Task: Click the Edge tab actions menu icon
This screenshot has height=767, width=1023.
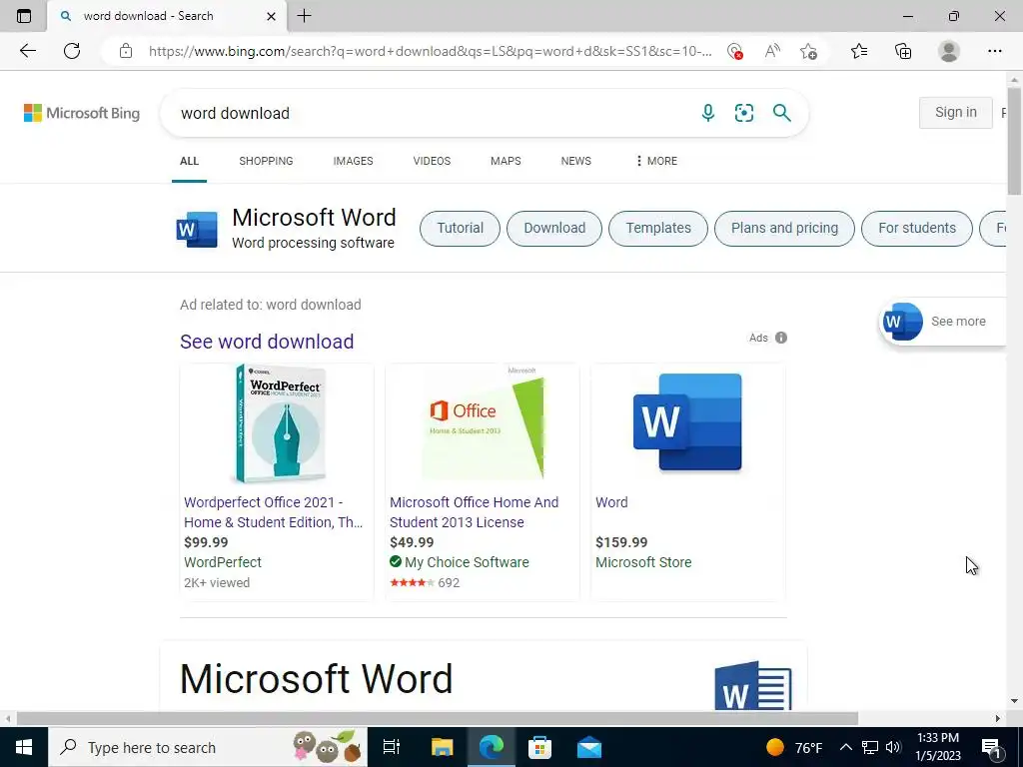Action: (24, 16)
